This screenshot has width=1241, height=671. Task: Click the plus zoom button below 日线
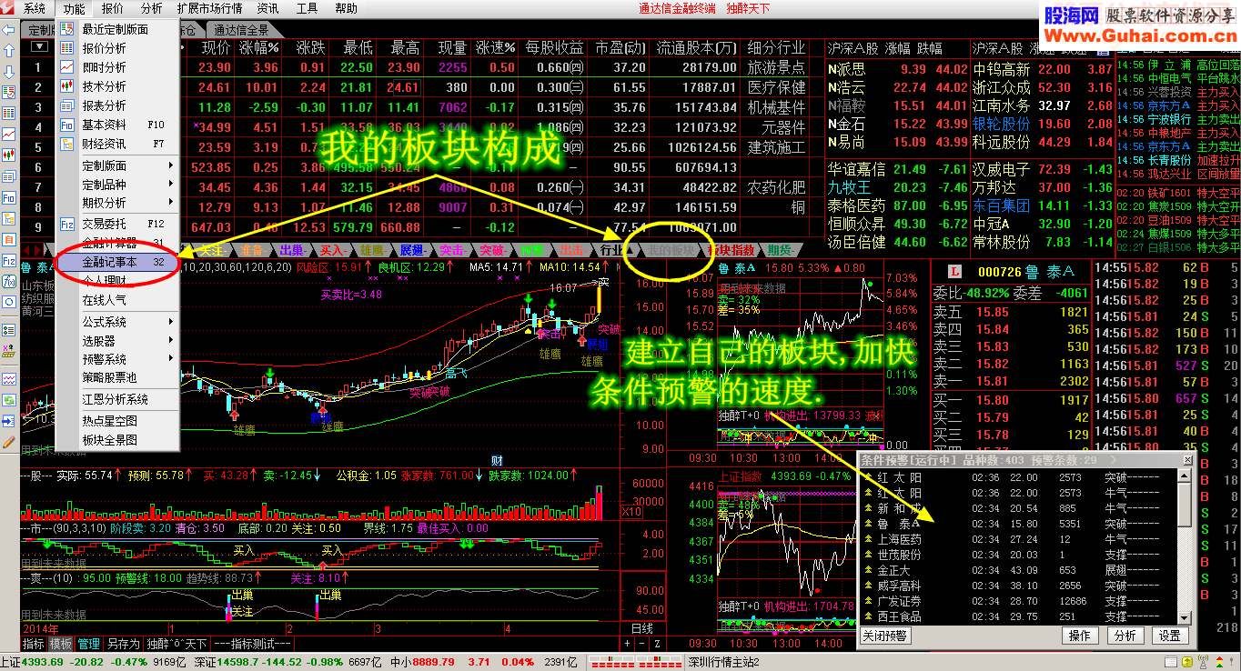coord(627,644)
